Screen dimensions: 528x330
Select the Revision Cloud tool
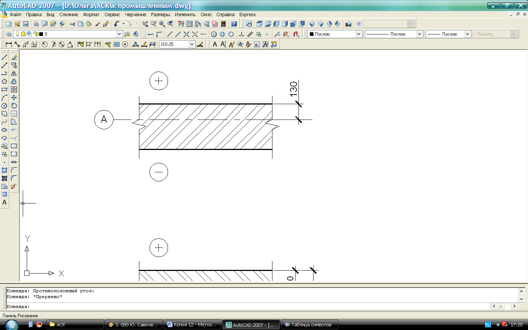tap(4, 114)
